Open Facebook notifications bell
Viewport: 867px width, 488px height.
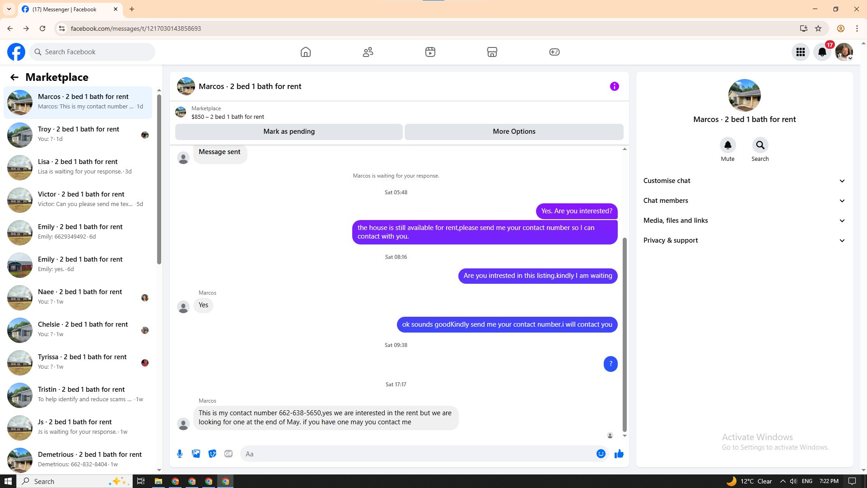(x=822, y=52)
